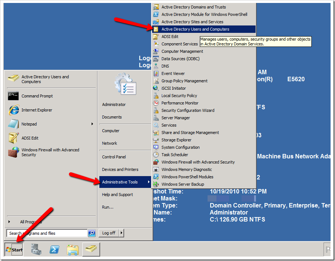
Task: Select the Event Viewer label
Action: click(x=173, y=73)
